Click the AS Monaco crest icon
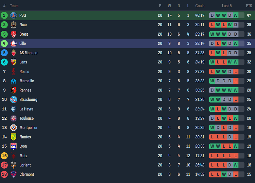This screenshot has height=183, width=255. 13,53
